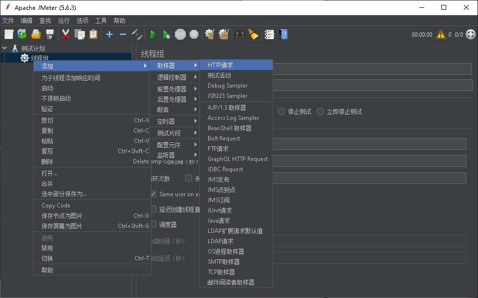Expand the 逻辑控制器 submenu
This screenshot has width=478, height=298.
[174, 77]
